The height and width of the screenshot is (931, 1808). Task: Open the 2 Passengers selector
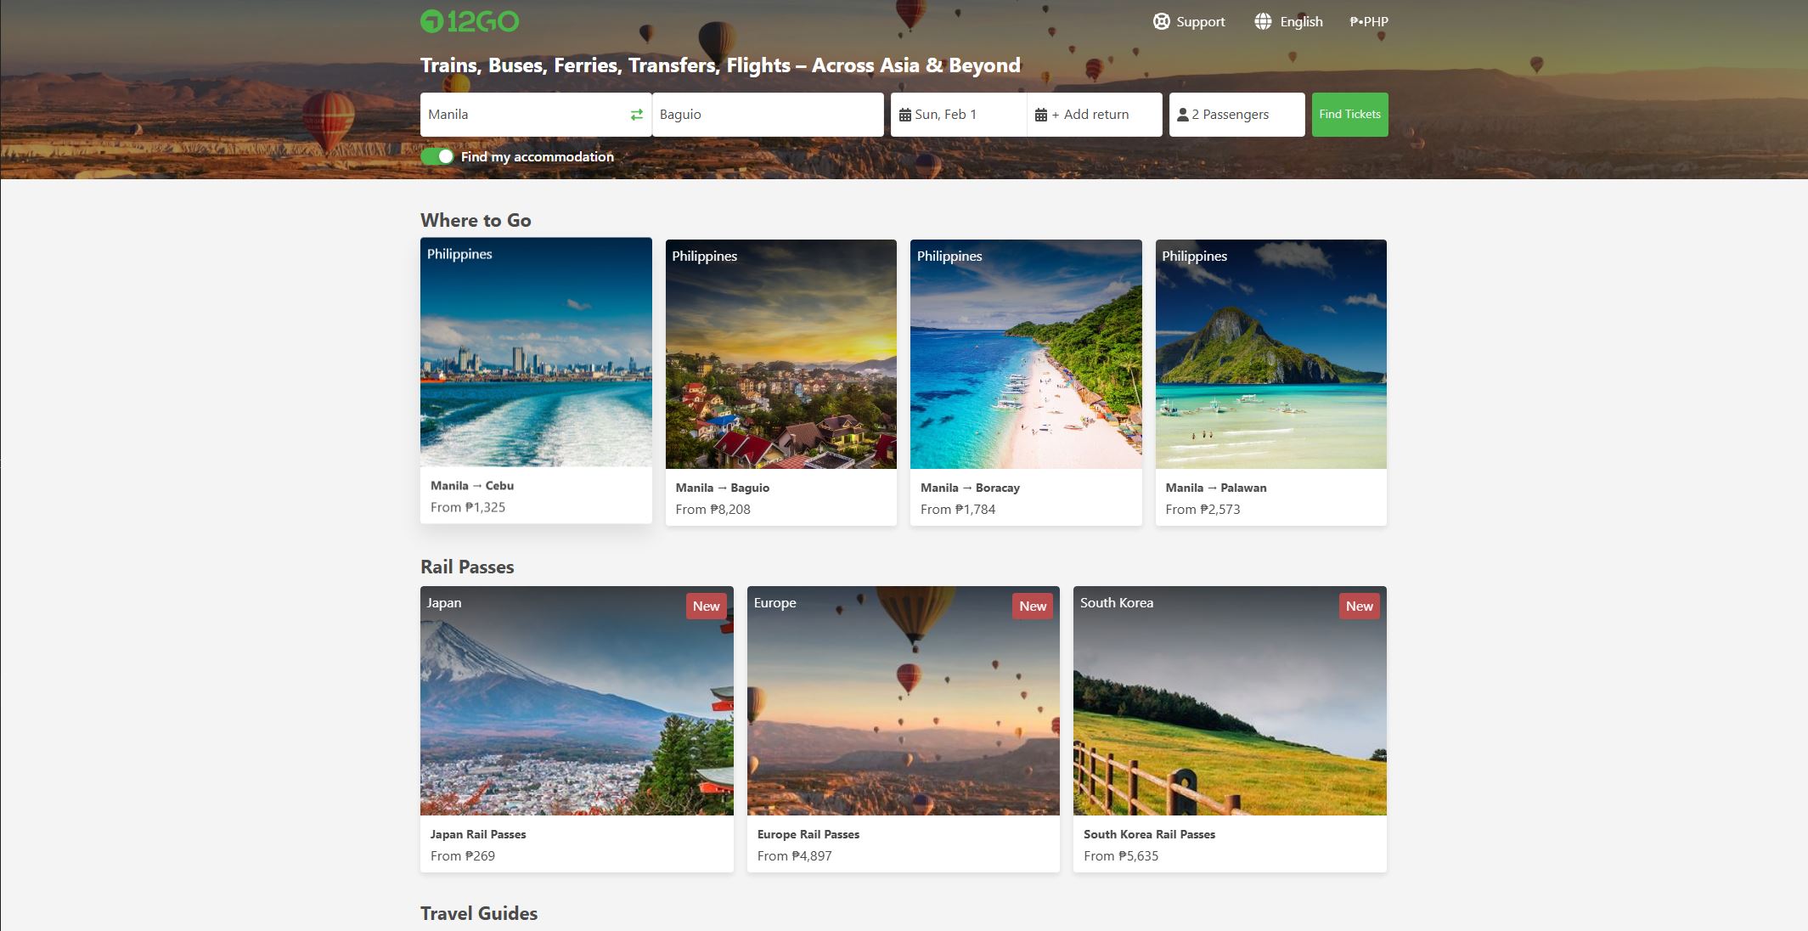point(1236,115)
